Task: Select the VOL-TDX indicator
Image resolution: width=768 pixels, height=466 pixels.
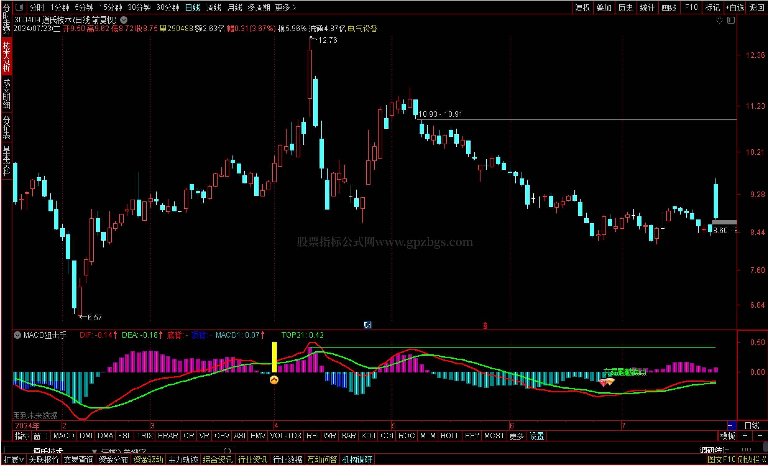Action: point(286,436)
